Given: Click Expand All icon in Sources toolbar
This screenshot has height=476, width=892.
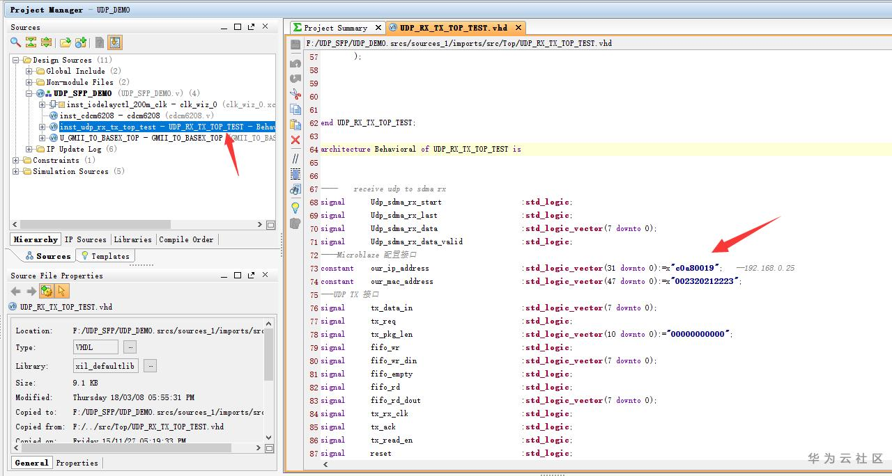Looking at the screenshot, I should click(x=46, y=42).
